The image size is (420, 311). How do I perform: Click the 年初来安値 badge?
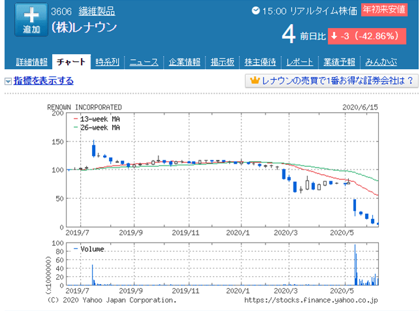[384, 10]
